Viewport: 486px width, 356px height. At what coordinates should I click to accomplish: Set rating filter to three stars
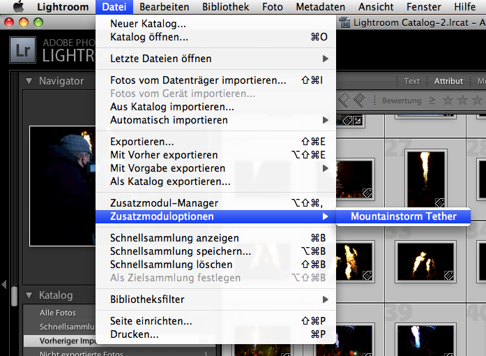[477, 100]
